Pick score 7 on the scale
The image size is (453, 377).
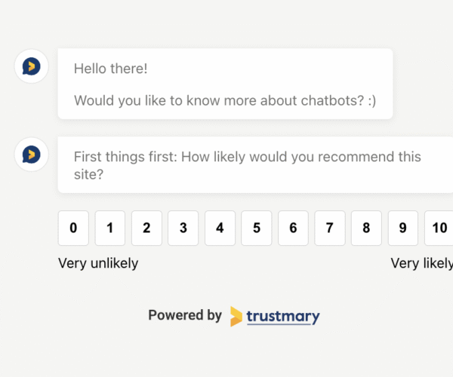click(x=330, y=228)
